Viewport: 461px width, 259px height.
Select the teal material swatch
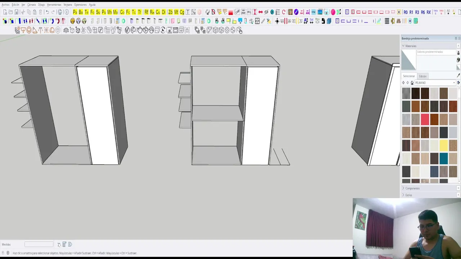point(444,158)
